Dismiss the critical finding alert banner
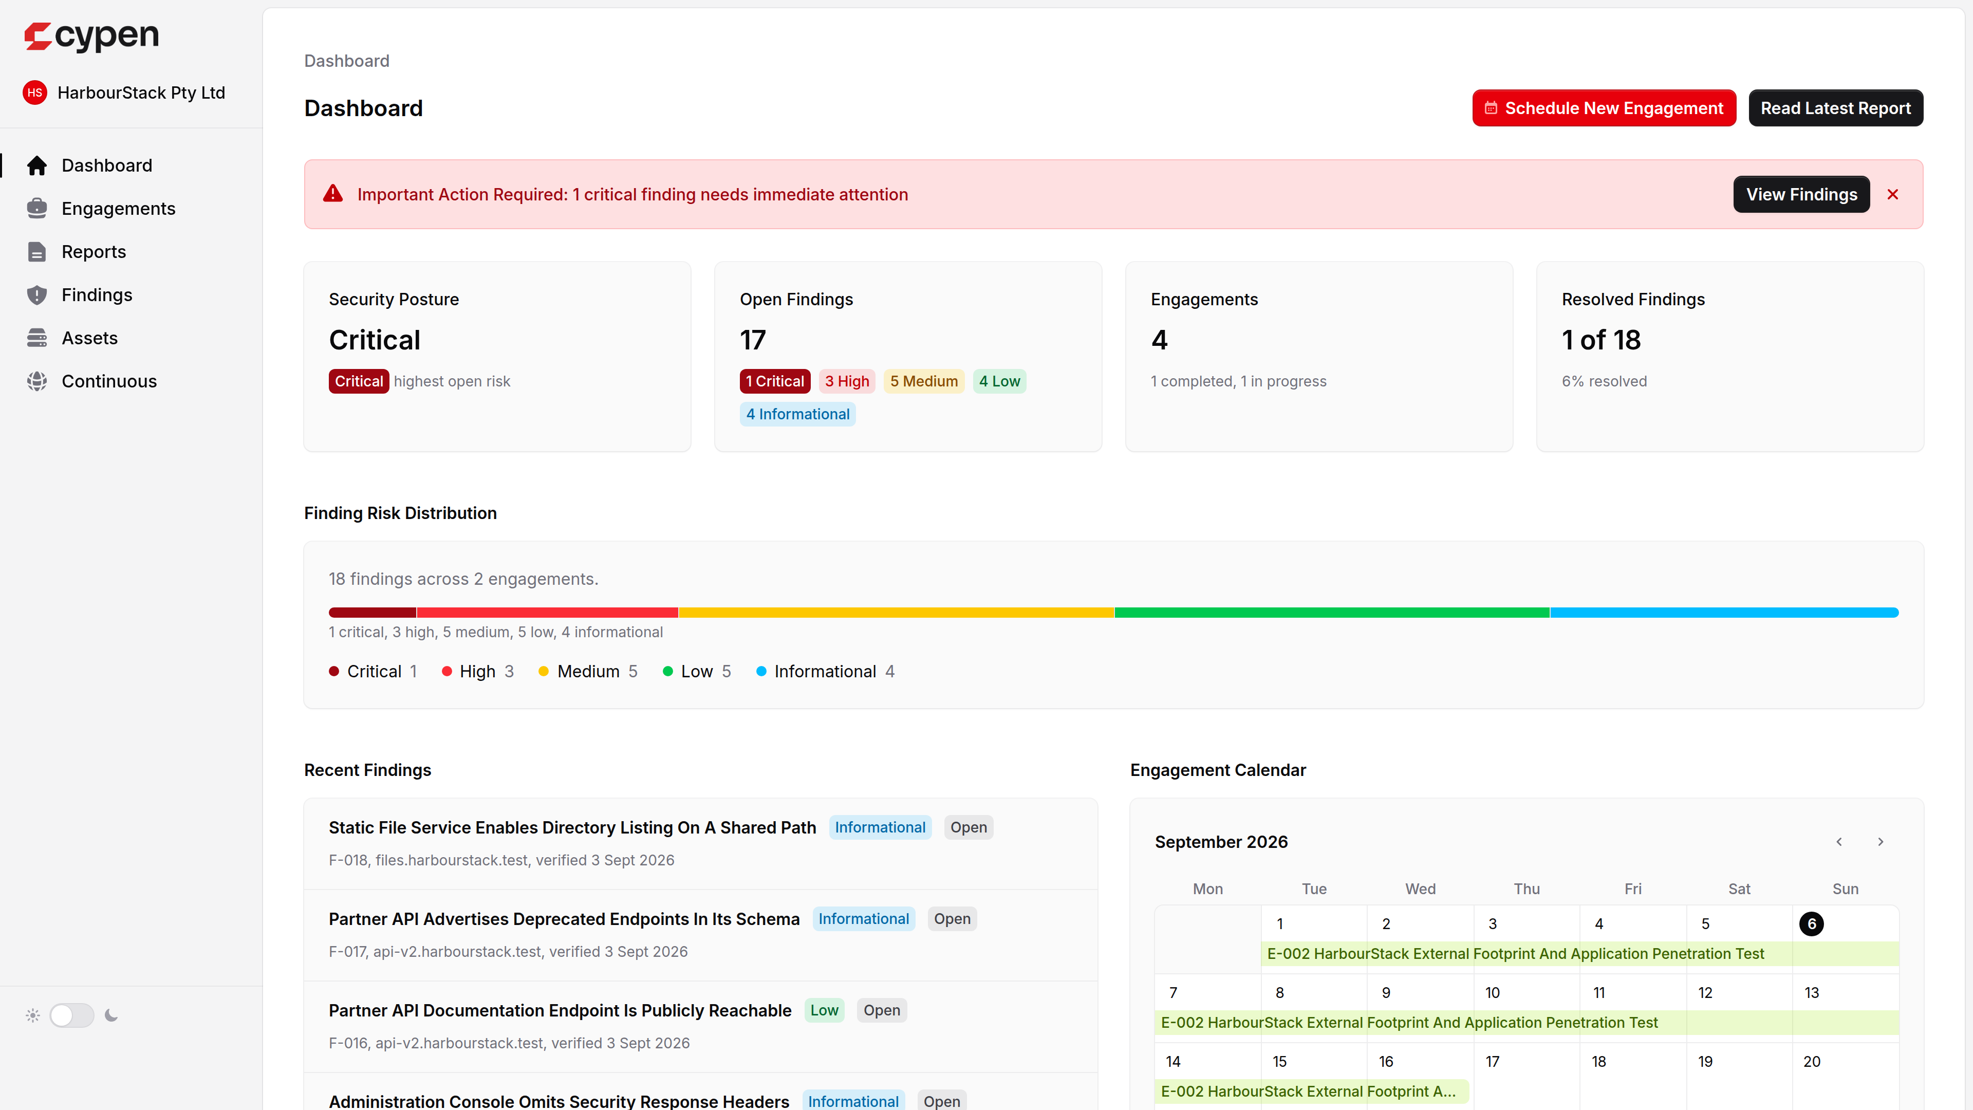The width and height of the screenshot is (1973, 1110). pos(1892,195)
